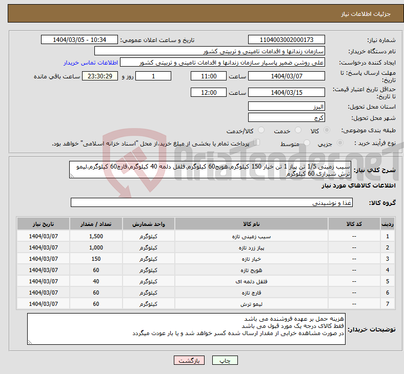Click the توضیحات خریدار text area

coord(186,329)
